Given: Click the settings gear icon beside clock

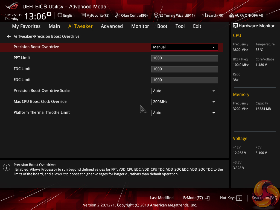Looking at the screenshot, I should [49, 14].
